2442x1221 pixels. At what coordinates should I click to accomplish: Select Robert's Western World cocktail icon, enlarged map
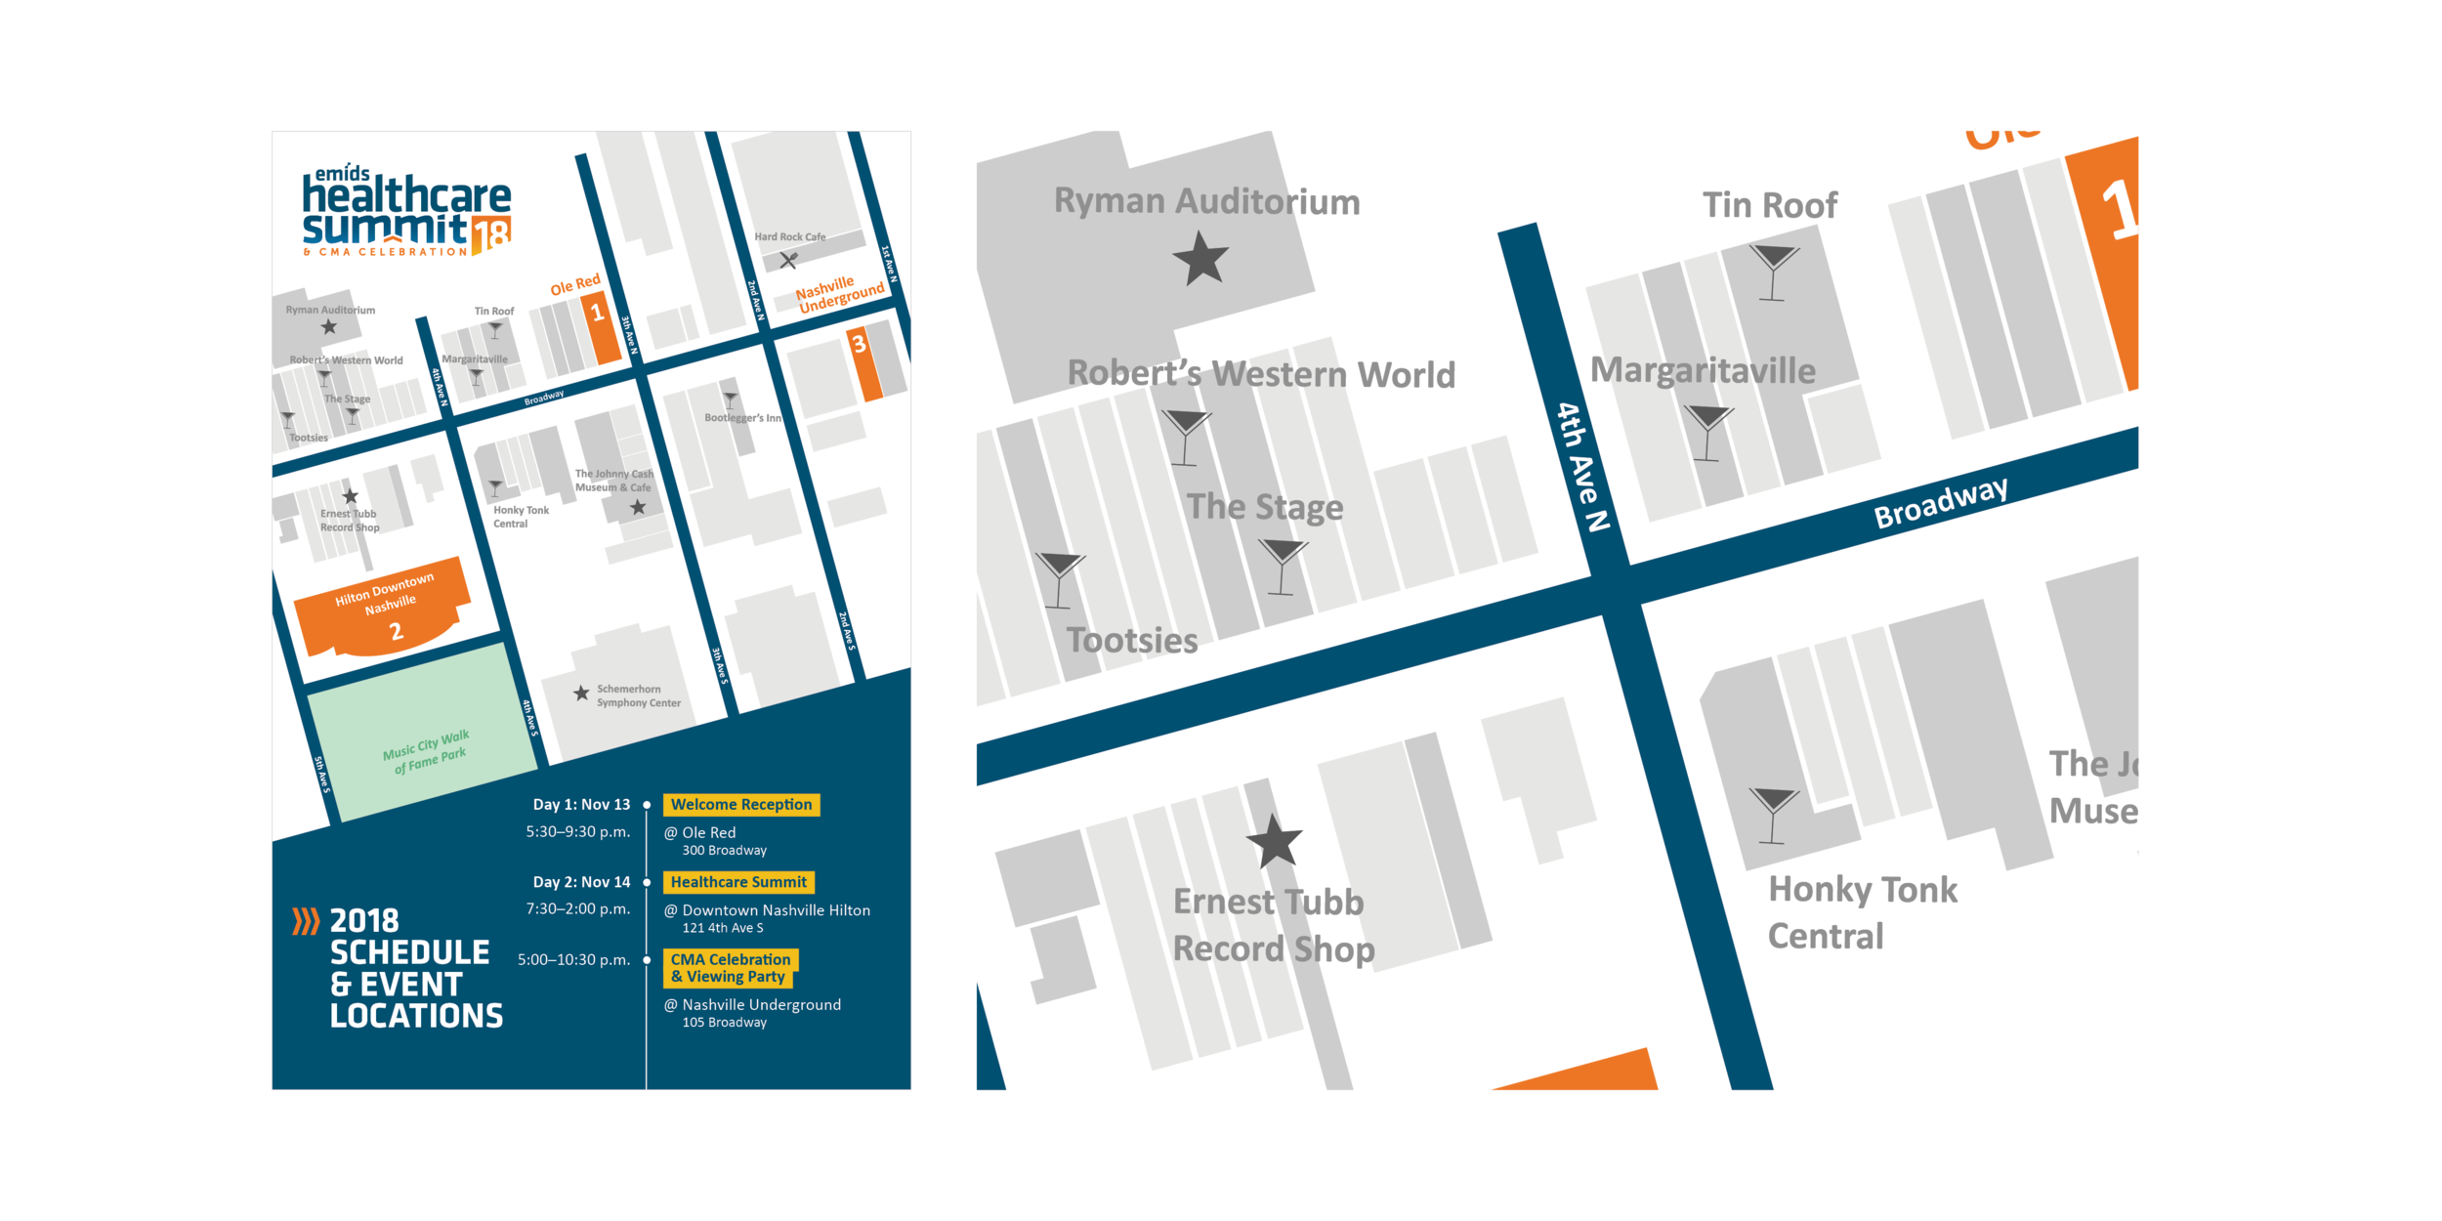tap(1186, 438)
